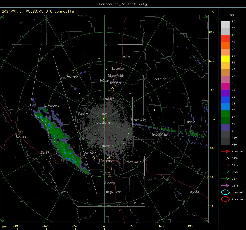Click the Drumheller city label
The image size is (246, 230).
point(160,135)
